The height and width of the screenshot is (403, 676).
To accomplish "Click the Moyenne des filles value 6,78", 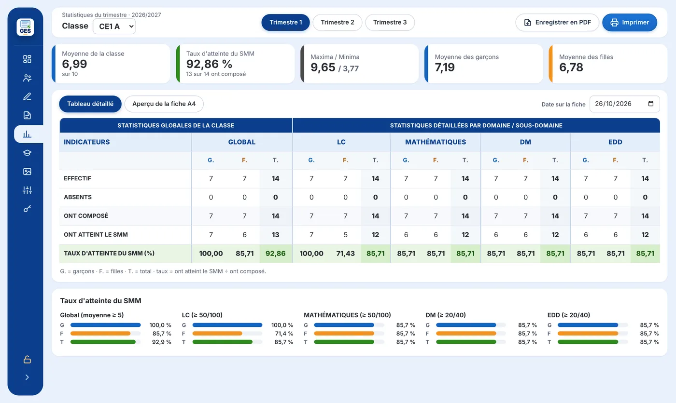I will 571,67.
